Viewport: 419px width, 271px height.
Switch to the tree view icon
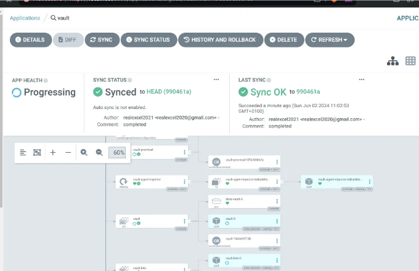[393, 61]
